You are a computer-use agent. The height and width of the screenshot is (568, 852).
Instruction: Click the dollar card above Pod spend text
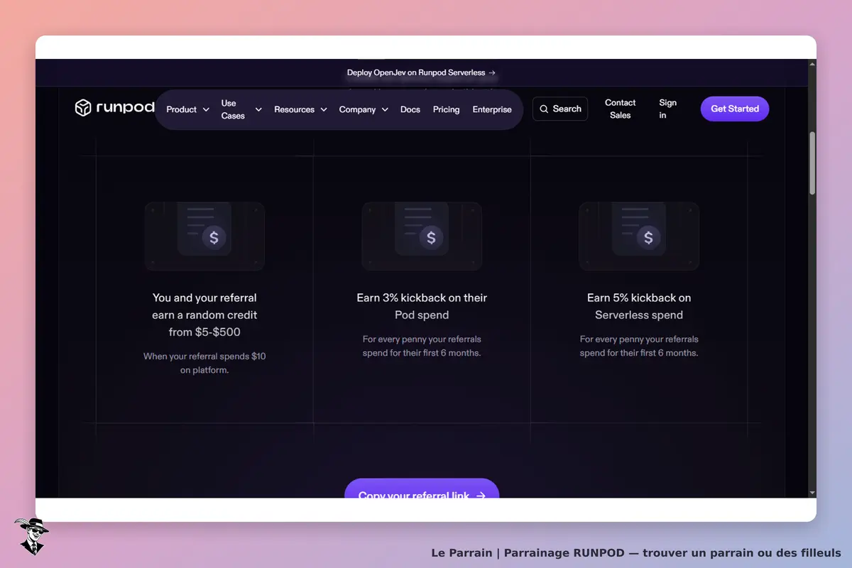(x=422, y=236)
